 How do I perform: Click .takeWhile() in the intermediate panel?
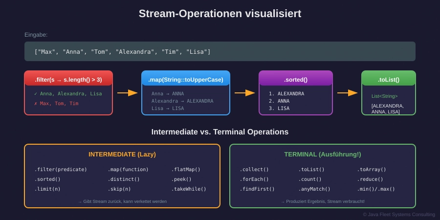tap(189, 189)
